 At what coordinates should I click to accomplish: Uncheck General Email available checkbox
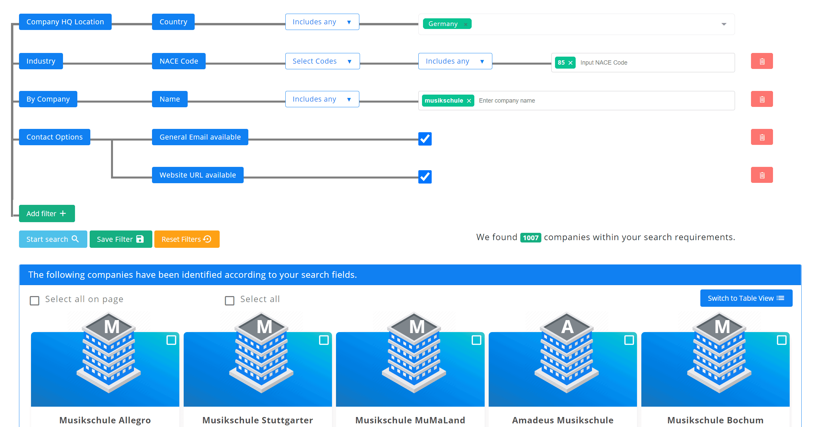click(425, 139)
